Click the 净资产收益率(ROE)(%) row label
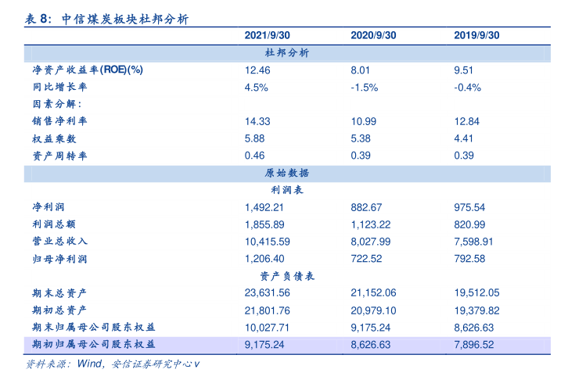 87,70
